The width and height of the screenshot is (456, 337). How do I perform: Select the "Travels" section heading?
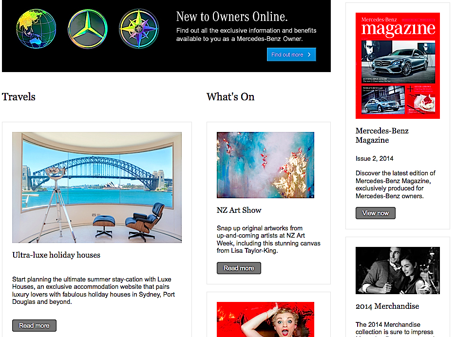19,97
